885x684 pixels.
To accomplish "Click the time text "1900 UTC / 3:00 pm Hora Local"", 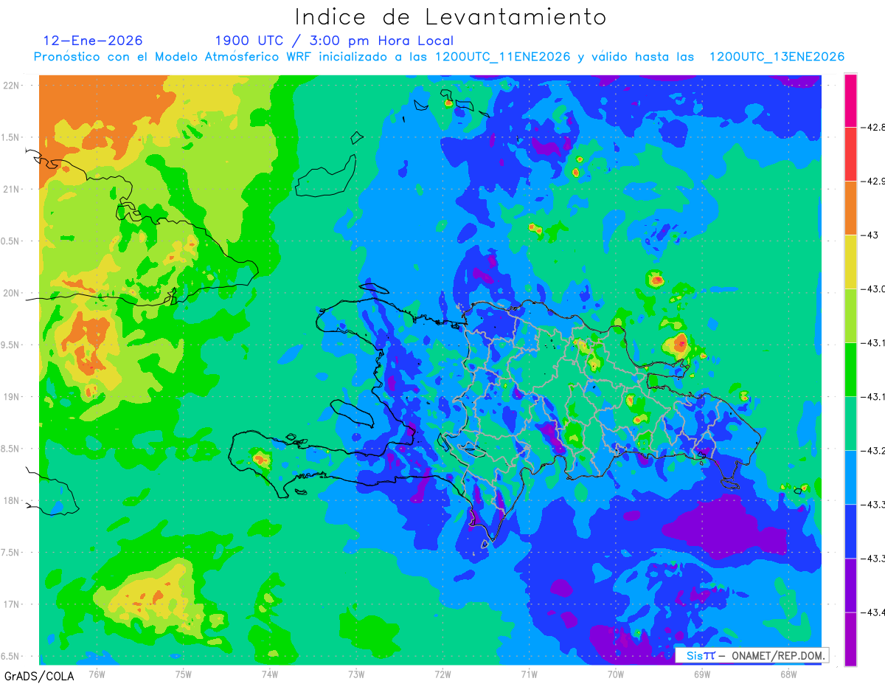I will [x=334, y=41].
